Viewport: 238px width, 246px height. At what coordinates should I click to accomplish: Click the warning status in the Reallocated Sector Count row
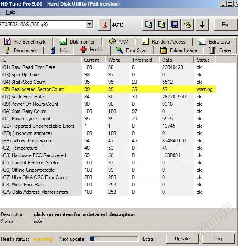tap(205, 89)
